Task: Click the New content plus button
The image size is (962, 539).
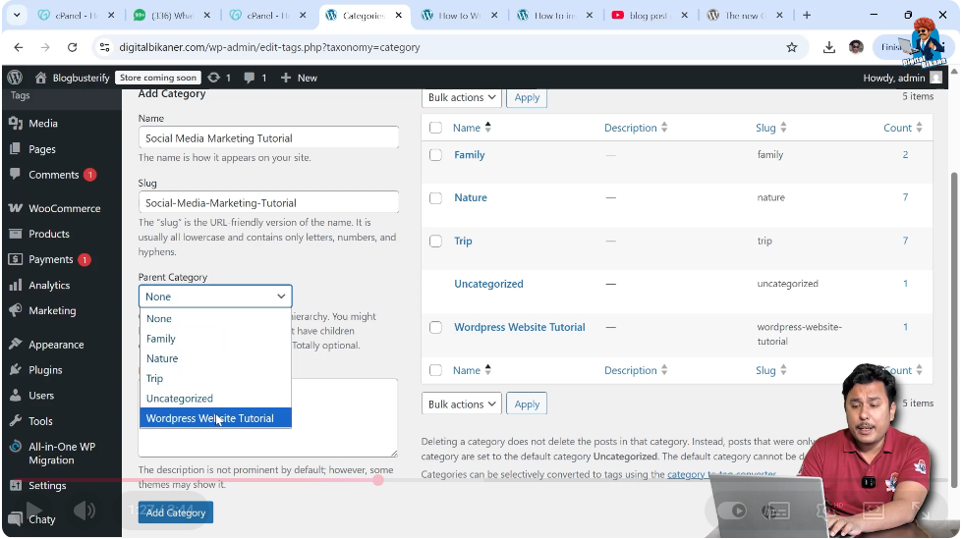Action: [299, 78]
